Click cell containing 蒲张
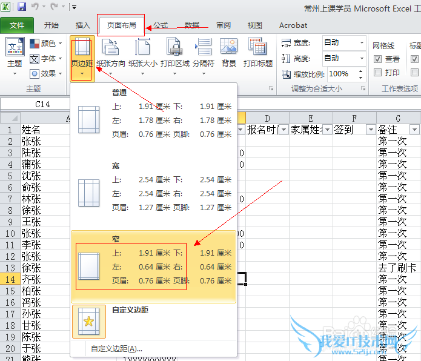Viewport: 421px width, 361px height. pos(45,164)
